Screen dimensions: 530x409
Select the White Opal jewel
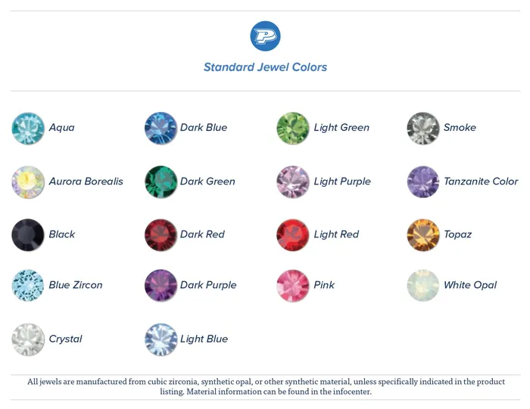(423, 285)
